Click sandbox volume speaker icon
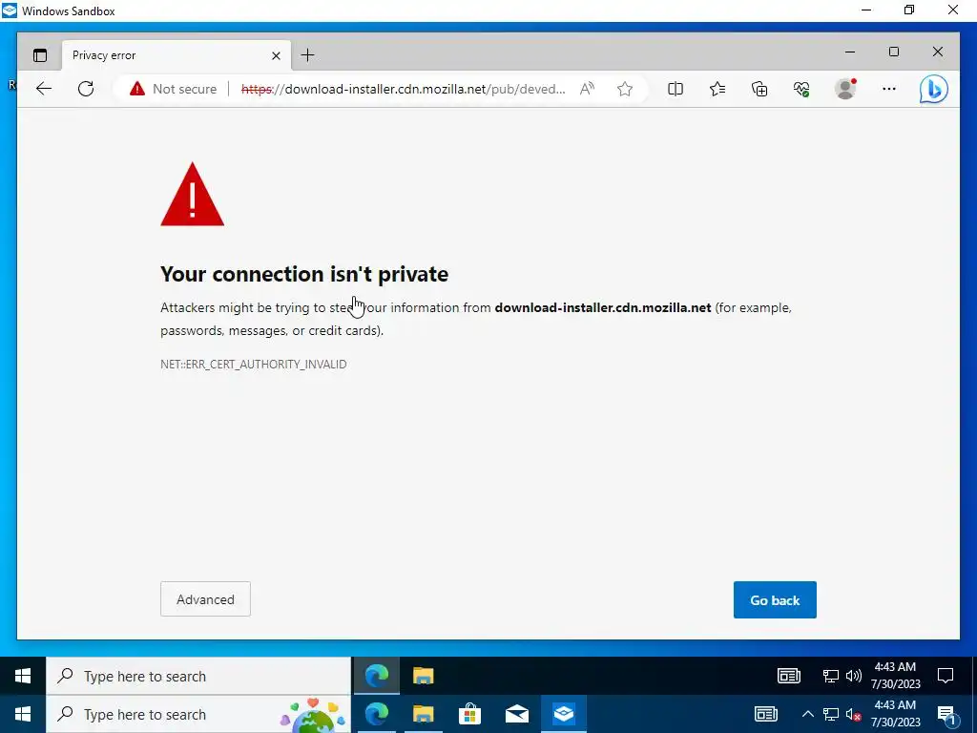The image size is (977, 733). (x=854, y=676)
